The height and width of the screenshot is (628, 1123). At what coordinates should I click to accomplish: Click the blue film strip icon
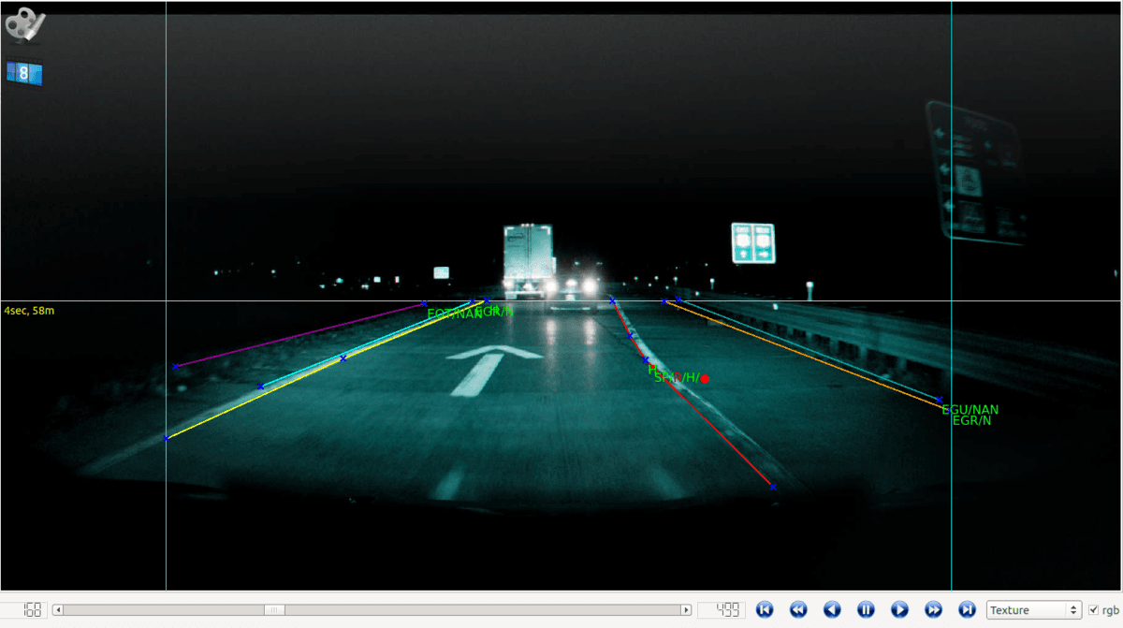pyautogui.click(x=24, y=72)
